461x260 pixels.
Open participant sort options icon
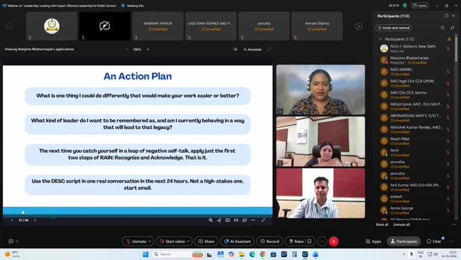(x=452, y=28)
